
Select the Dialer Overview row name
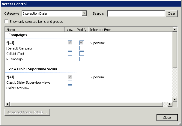(18, 88)
